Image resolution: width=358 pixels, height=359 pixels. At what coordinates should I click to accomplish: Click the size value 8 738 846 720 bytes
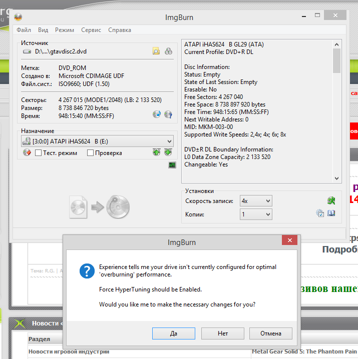point(84,108)
